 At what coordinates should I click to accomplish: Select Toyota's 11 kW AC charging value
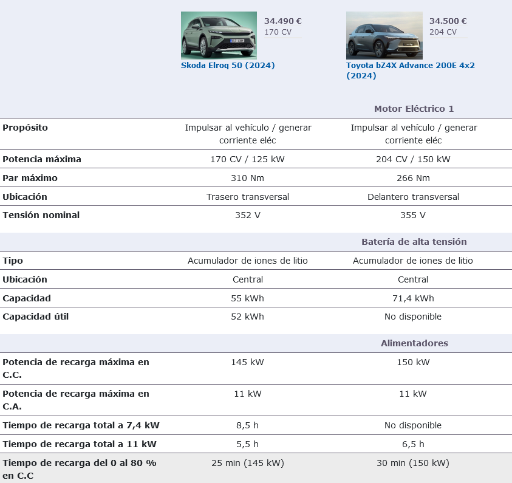point(413,394)
